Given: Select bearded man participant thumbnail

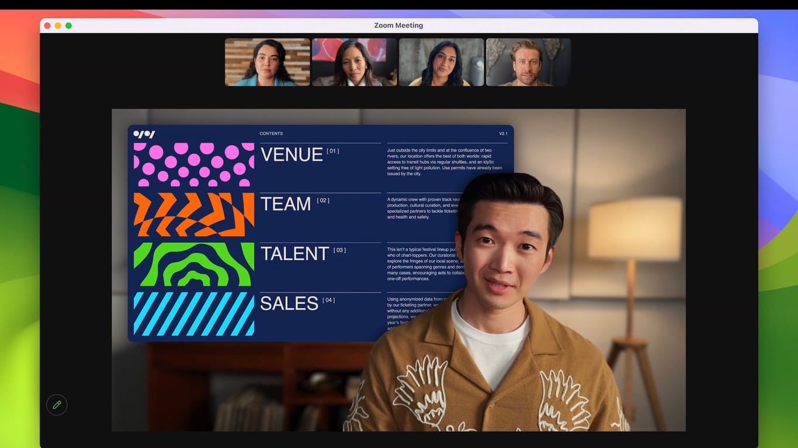Looking at the screenshot, I should tap(529, 62).
